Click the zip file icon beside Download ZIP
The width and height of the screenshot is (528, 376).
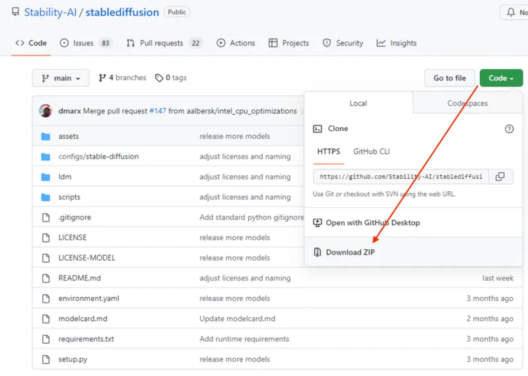click(x=317, y=252)
